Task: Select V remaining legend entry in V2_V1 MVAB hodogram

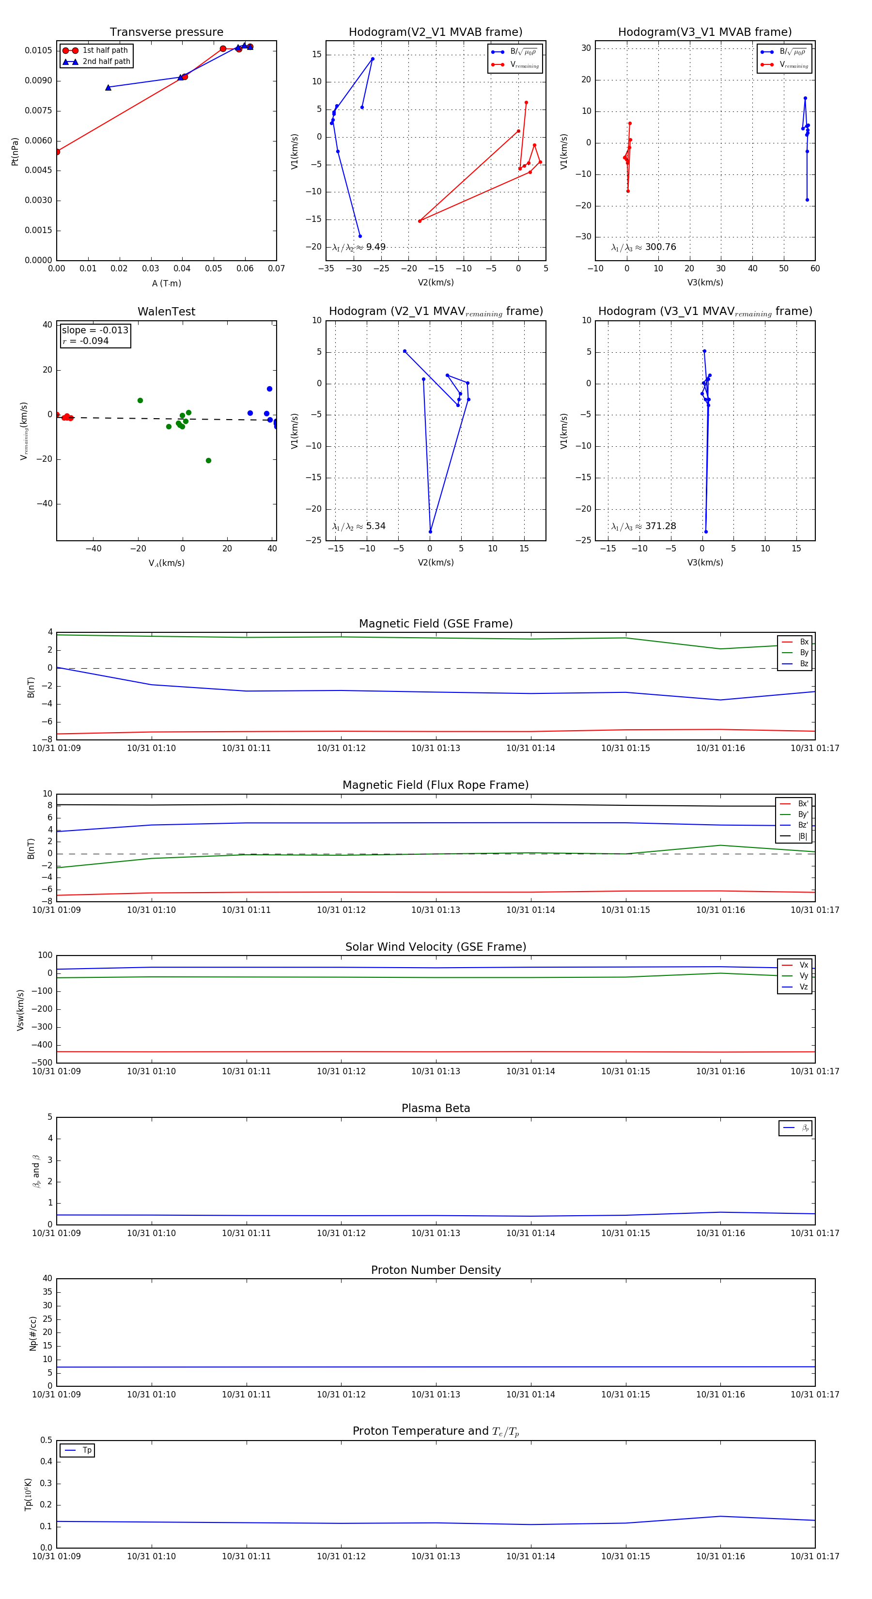Action: (516, 64)
